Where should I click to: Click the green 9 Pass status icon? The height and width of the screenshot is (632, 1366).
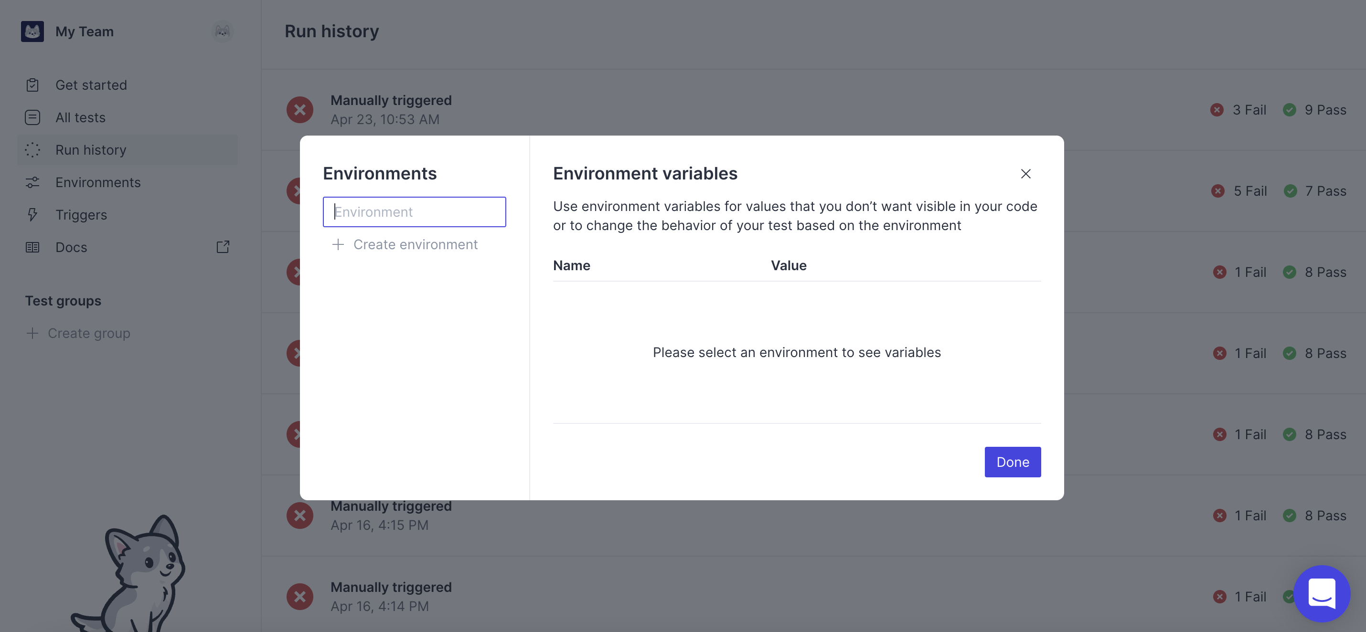(1291, 110)
